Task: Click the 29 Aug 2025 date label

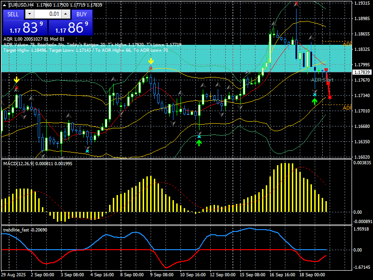Action: [x=14, y=275]
